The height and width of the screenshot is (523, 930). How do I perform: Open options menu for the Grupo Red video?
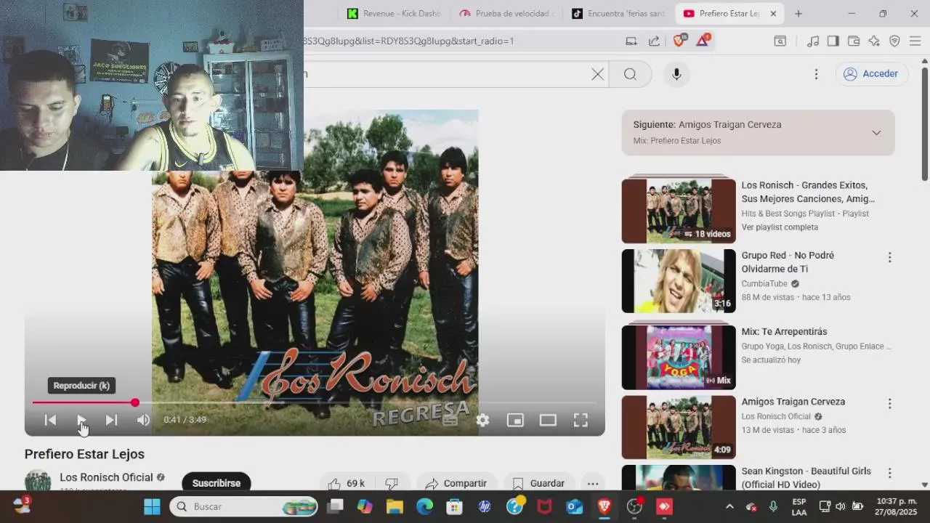pyautogui.click(x=889, y=257)
